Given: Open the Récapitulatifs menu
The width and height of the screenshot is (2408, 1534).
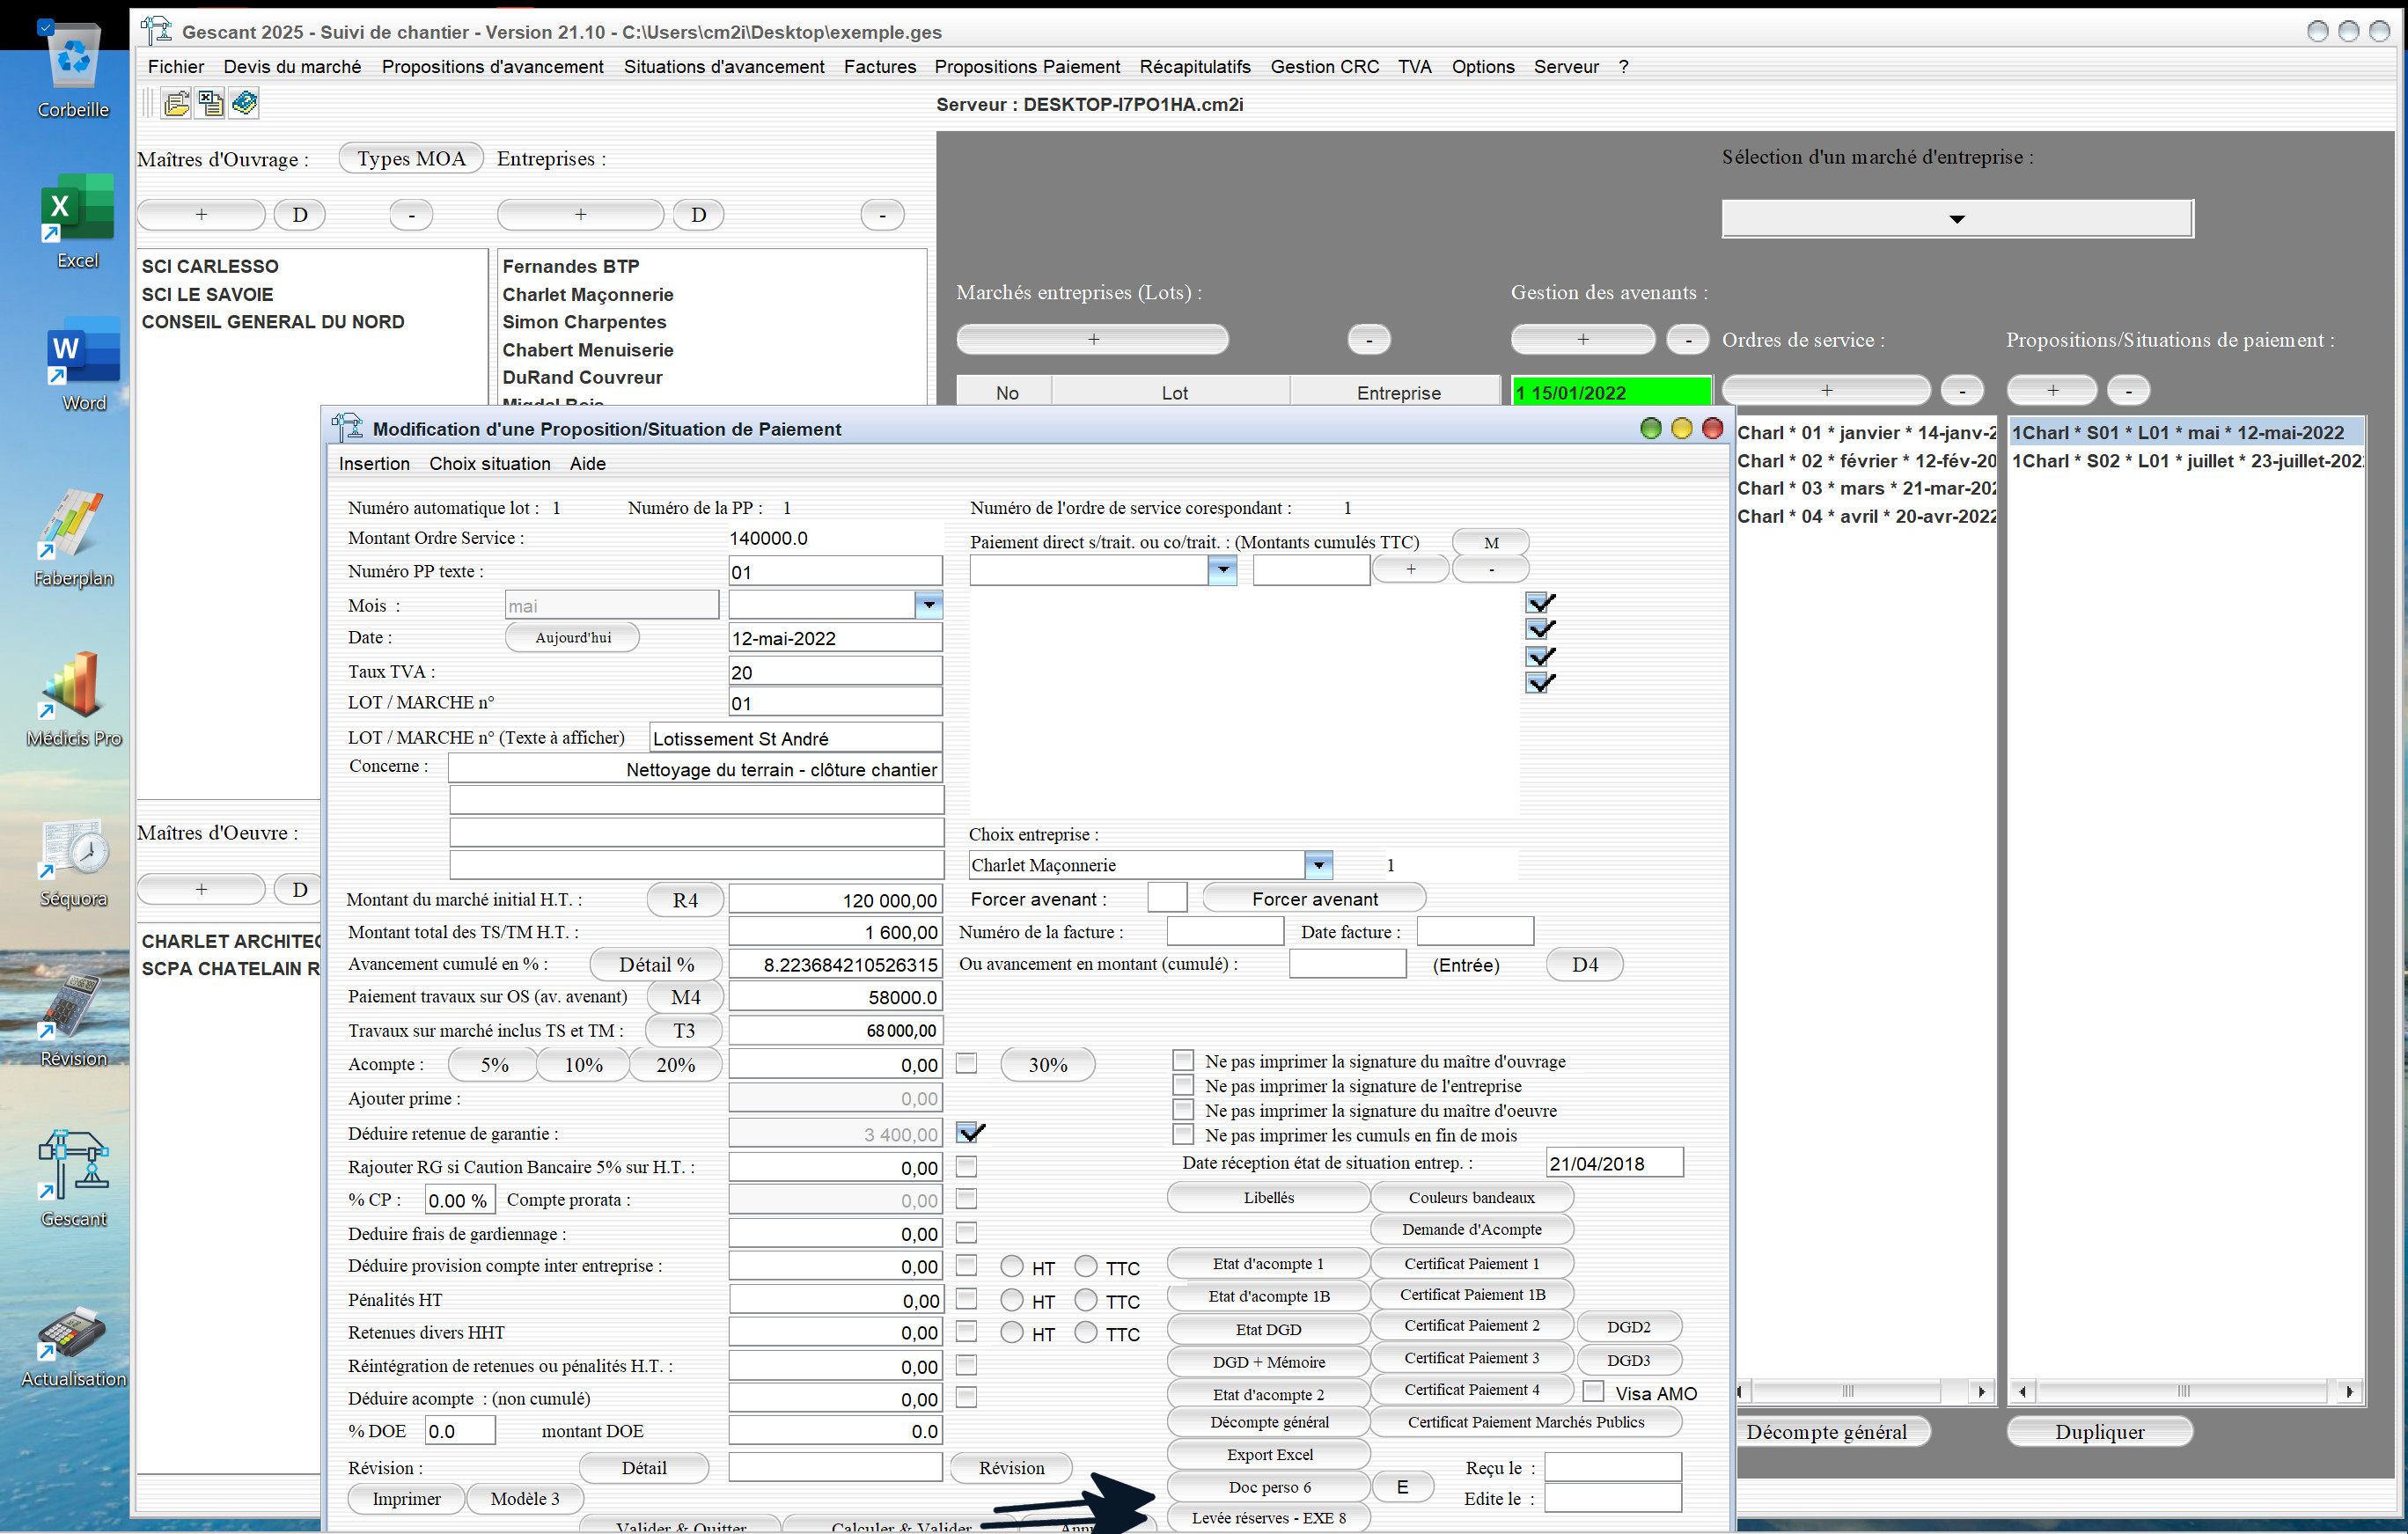Looking at the screenshot, I should [1194, 66].
